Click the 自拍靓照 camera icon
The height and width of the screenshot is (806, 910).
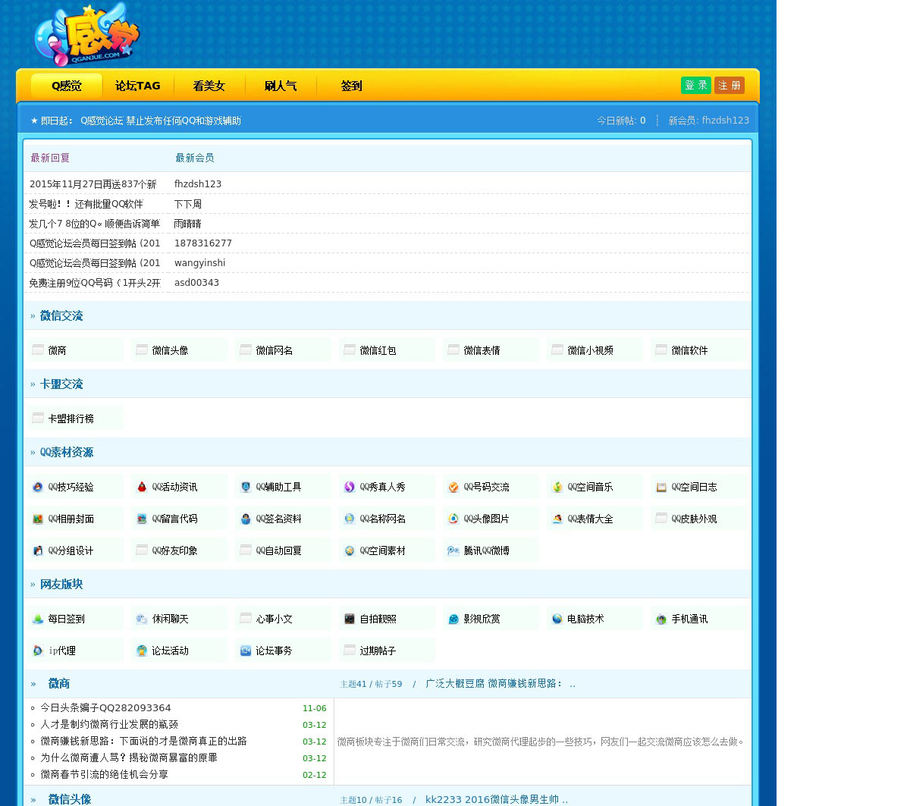click(x=350, y=619)
